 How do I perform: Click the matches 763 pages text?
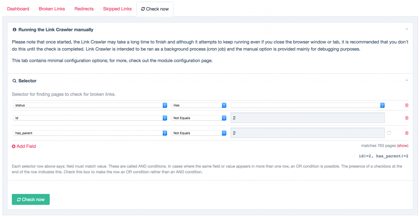pyautogui.click(x=378, y=146)
